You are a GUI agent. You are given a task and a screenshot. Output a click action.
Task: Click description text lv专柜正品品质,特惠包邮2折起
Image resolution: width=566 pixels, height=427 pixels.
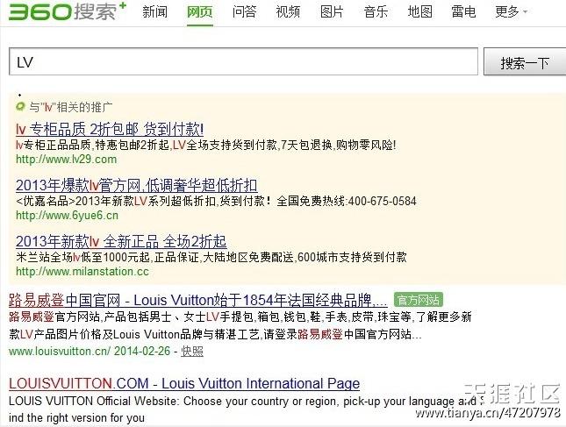[x=92, y=145]
